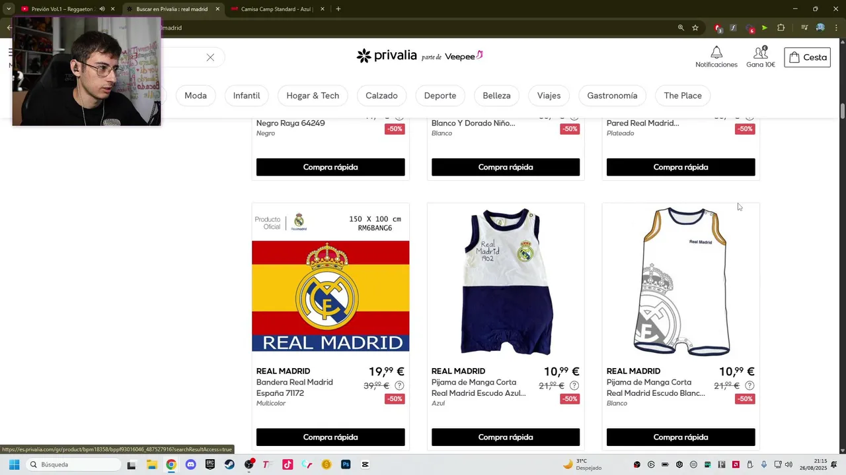846x475 pixels.
Task: Compra rápida for Bandera Real Madrid España
Action: pyautogui.click(x=330, y=437)
